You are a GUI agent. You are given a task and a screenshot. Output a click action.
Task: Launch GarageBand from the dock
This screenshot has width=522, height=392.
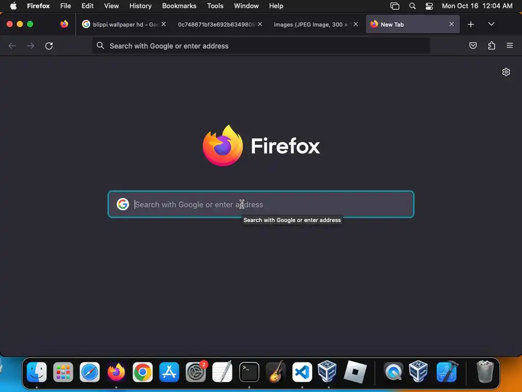[276, 372]
